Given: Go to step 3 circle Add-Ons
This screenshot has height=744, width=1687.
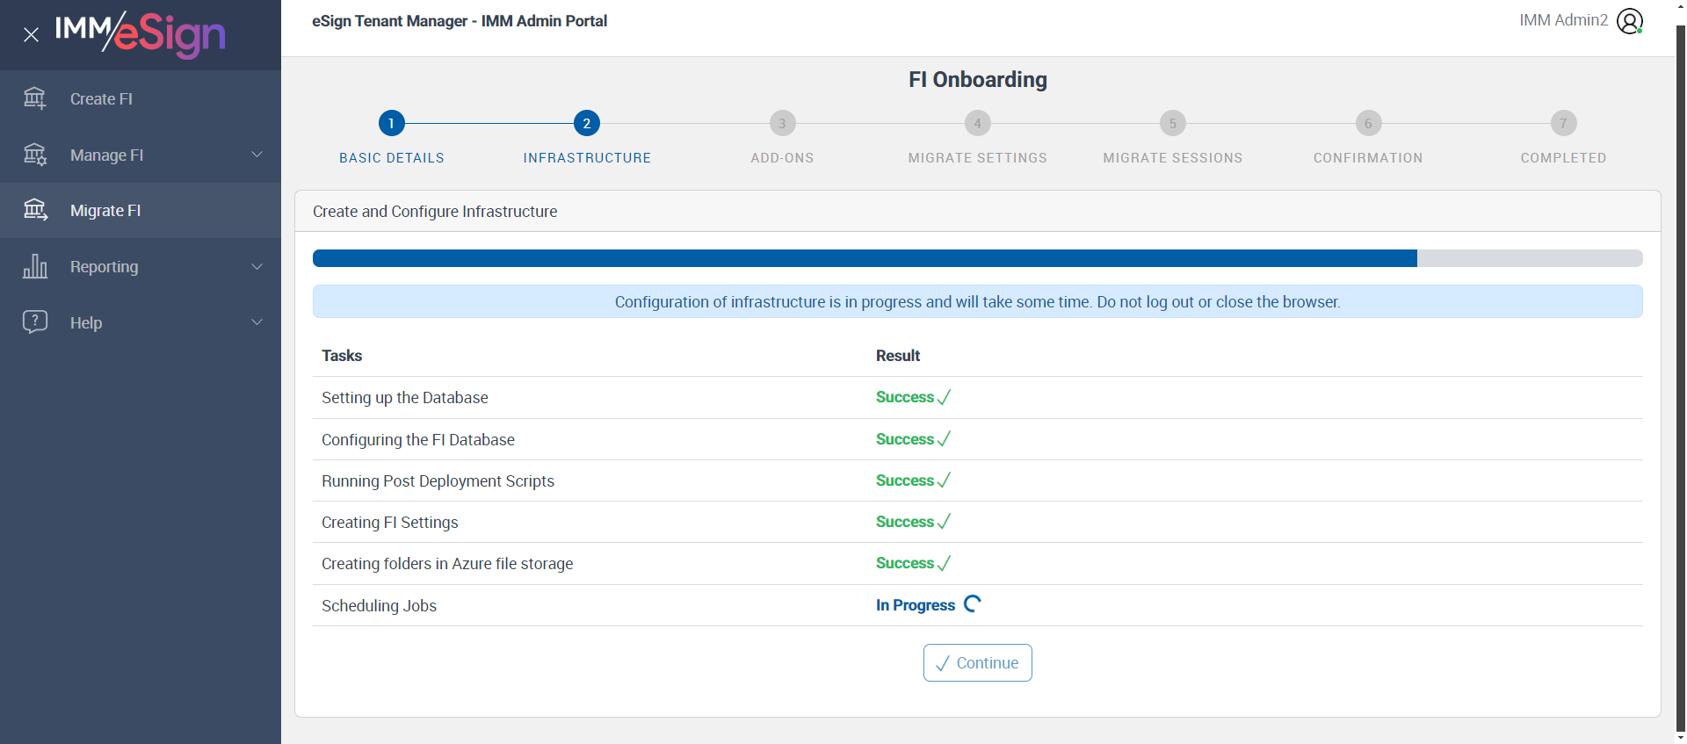Looking at the screenshot, I should pyautogui.click(x=782, y=123).
